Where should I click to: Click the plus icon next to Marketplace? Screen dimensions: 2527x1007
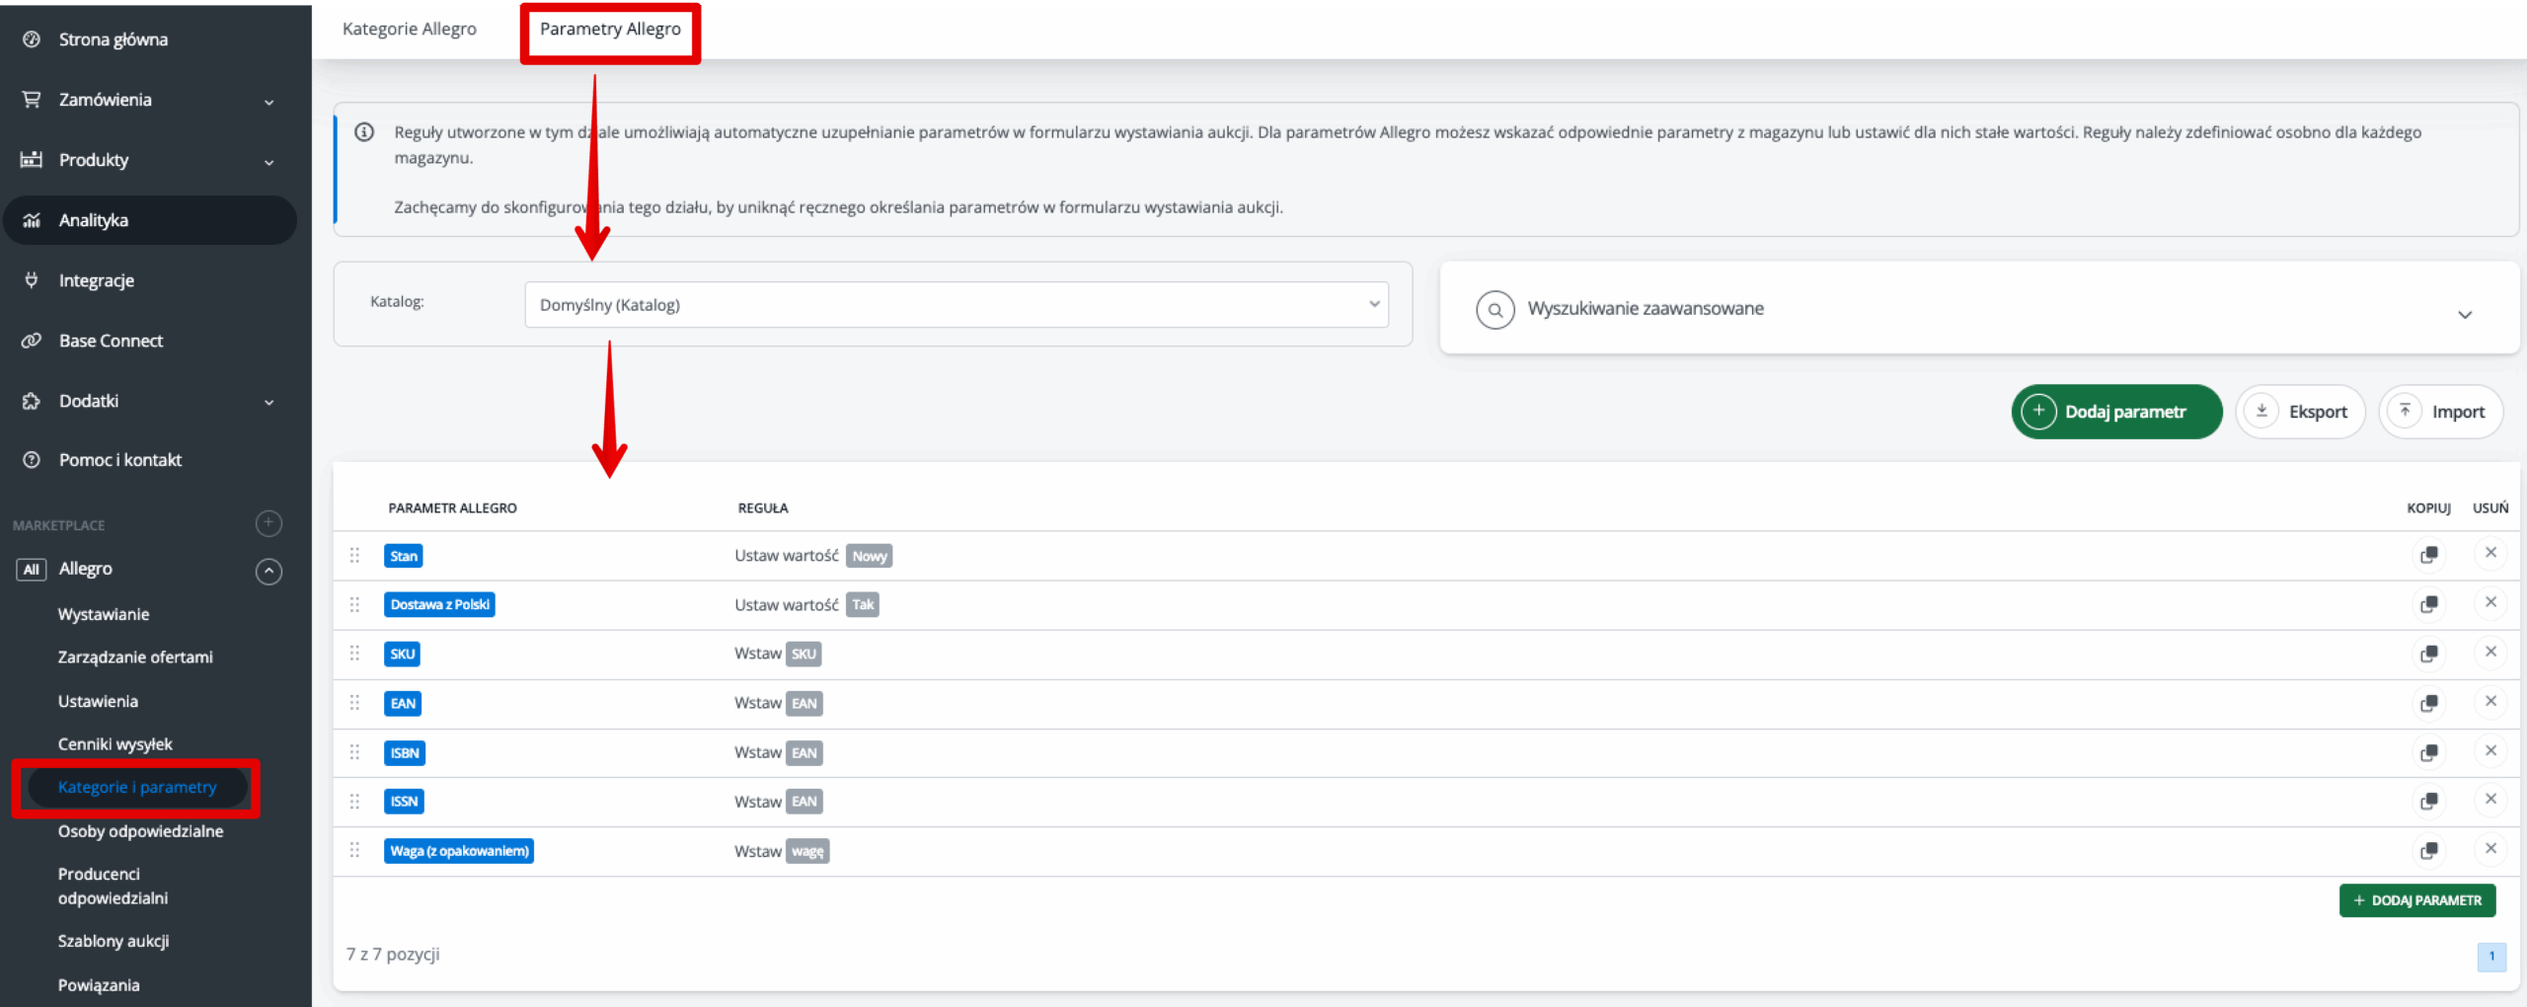(268, 523)
